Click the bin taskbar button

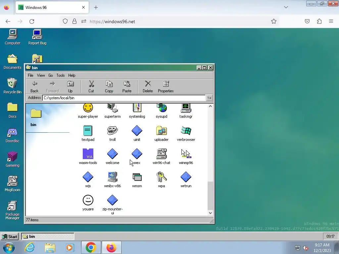[x=48, y=236]
